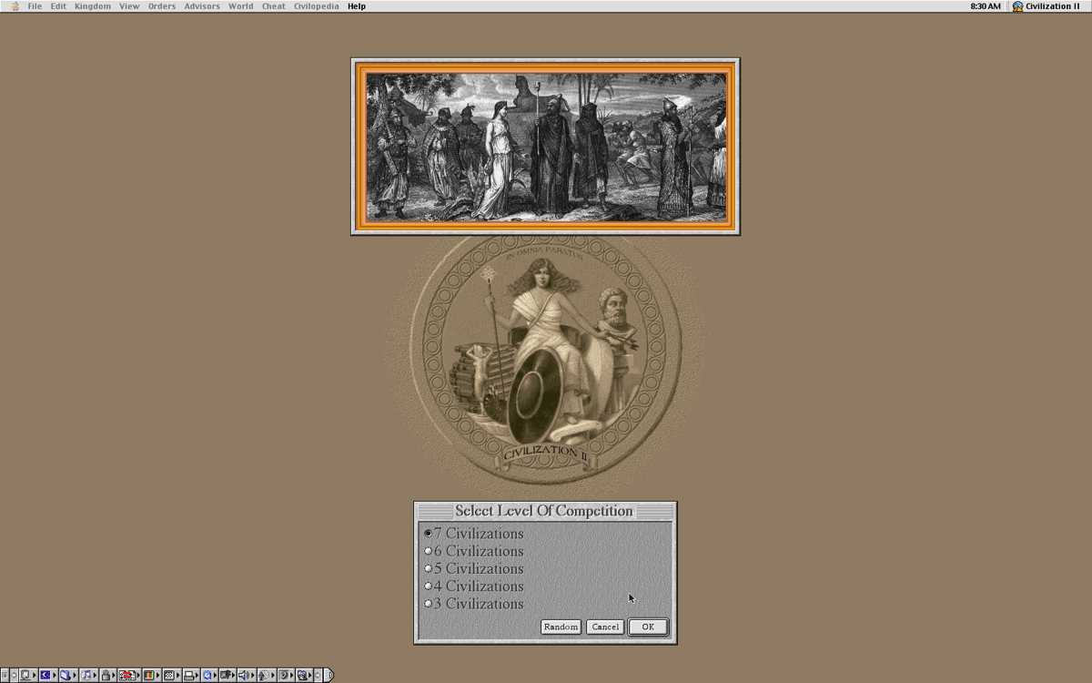1092x683 pixels.
Task: Open the Apple menu icon
Action: pos(14,6)
